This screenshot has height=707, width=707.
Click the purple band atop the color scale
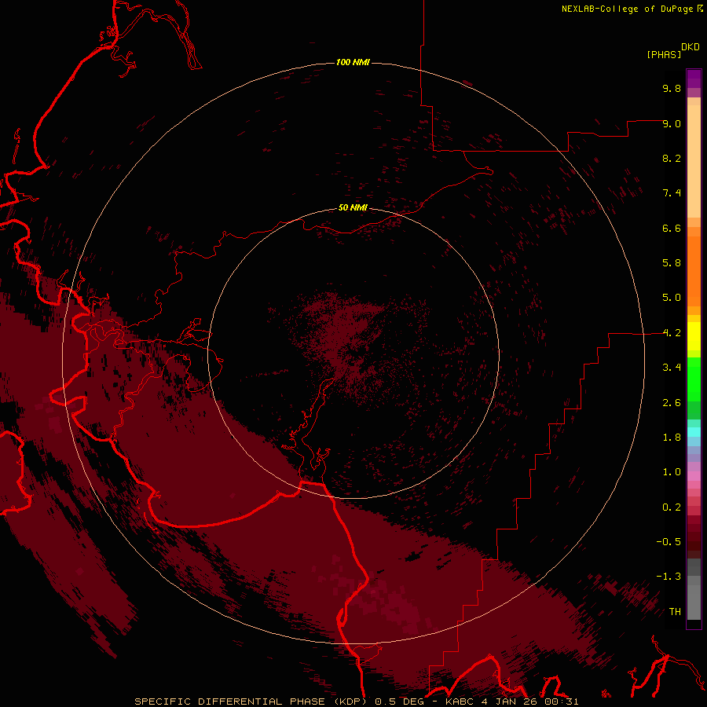pos(694,79)
